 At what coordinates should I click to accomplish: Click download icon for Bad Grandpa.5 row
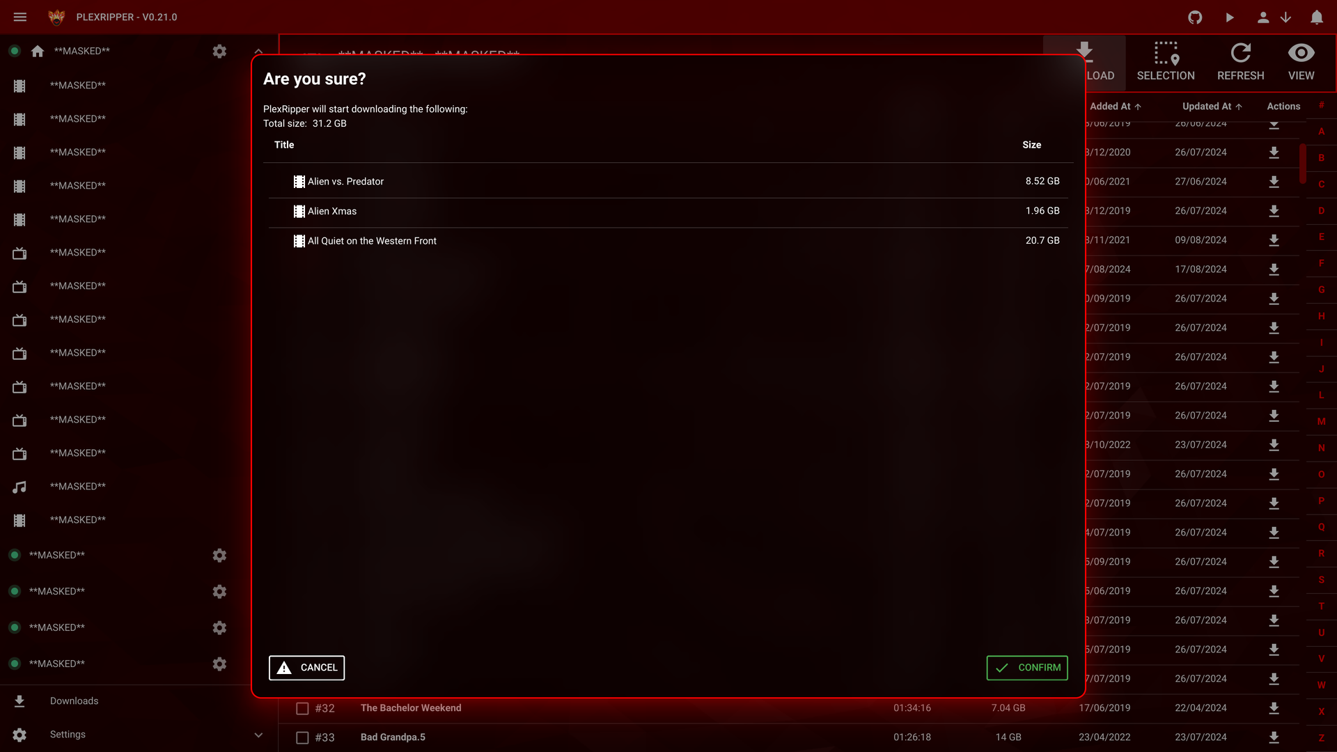[1274, 737]
